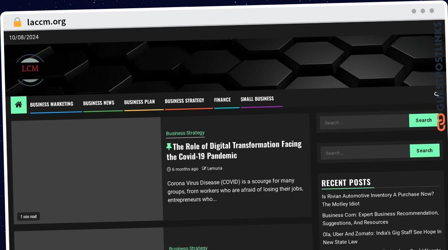Go to the Business Plan section
448x250 pixels.
point(139,102)
